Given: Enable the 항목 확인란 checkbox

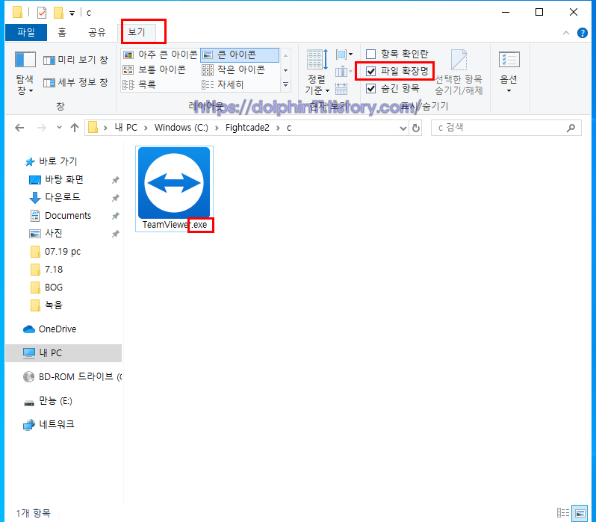Looking at the screenshot, I should click(x=371, y=54).
